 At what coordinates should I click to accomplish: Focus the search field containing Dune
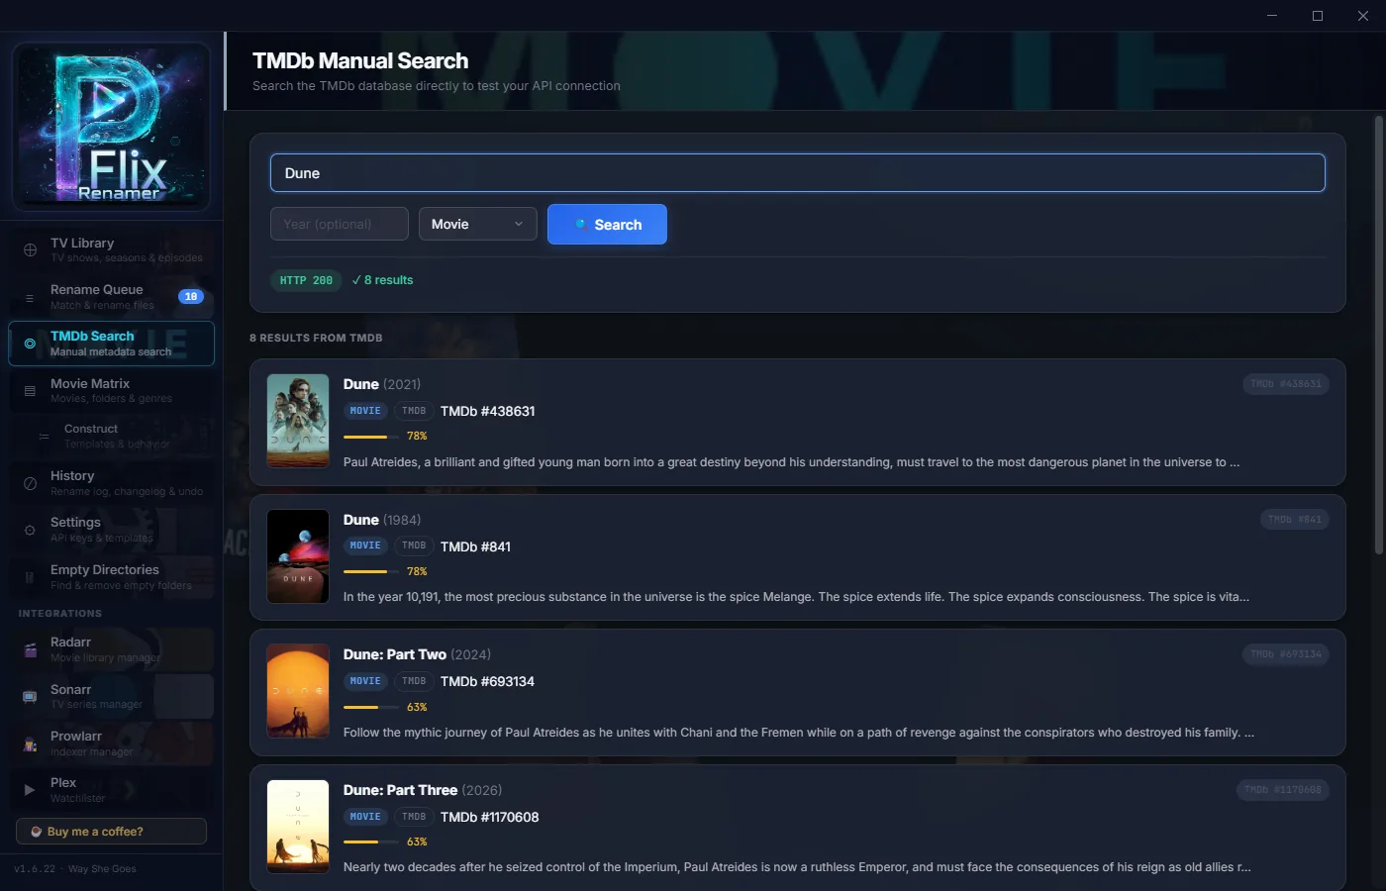pyautogui.click(x=798, y=173)
